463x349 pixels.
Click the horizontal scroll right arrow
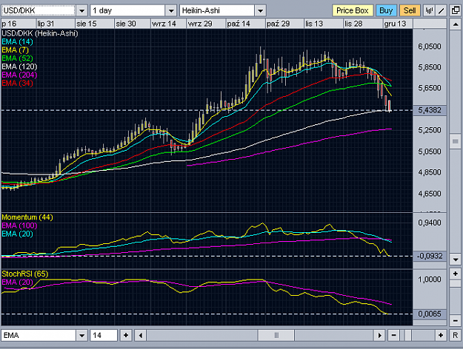[x=379, y=335]
